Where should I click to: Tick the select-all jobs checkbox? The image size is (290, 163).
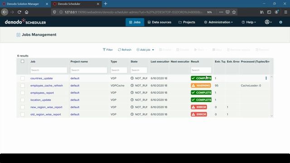pyautogui.click(x=23, y=62)
